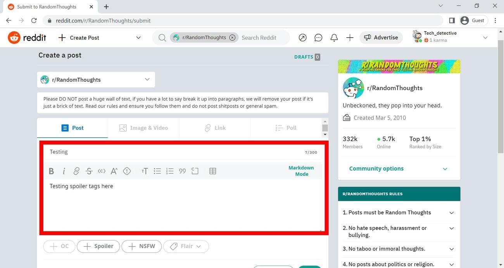504x268 pixels.
Task: Expand rule 1 Posts must be Random Thoughts
Action: pos(451,213)
